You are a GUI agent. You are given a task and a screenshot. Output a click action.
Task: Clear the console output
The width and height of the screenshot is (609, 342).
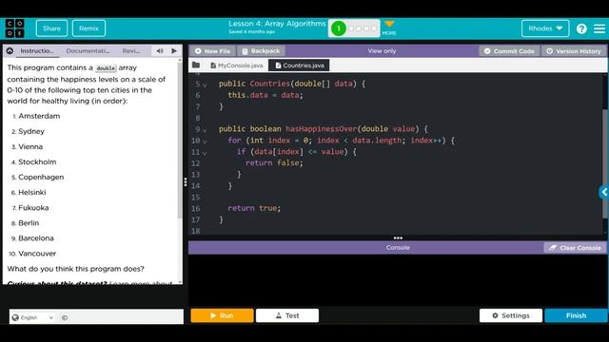575,247
